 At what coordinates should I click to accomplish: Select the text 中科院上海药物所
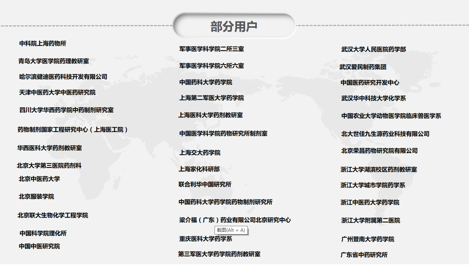[42, 44]
